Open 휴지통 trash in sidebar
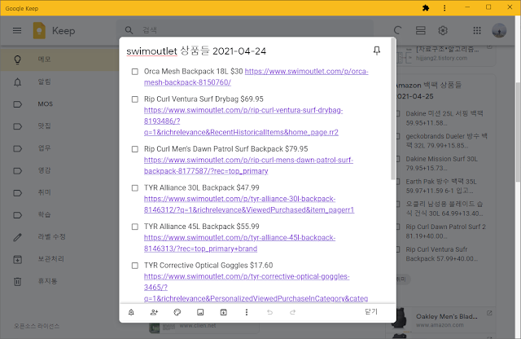 coord(59,281)
